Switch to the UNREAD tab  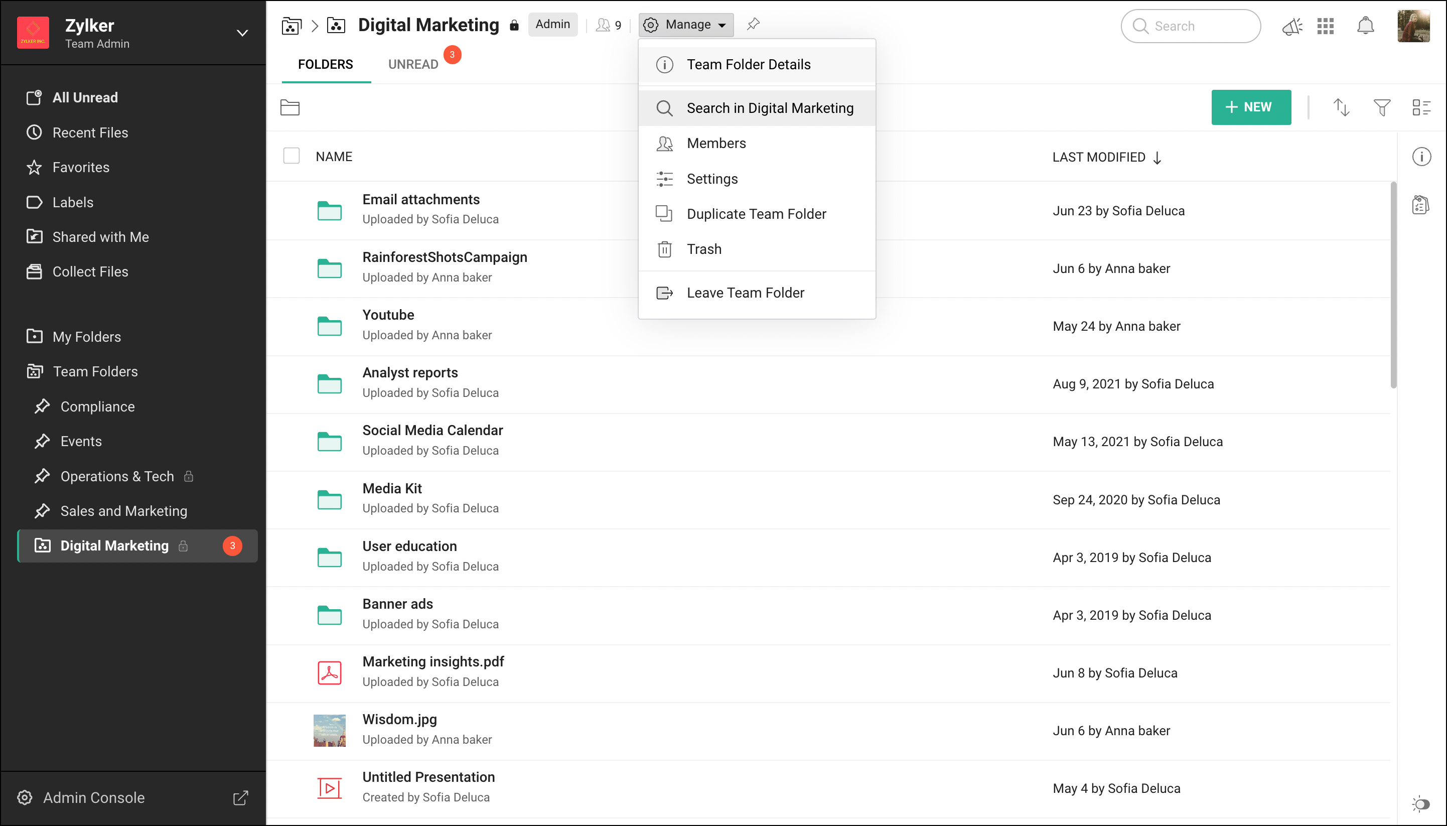413,64
